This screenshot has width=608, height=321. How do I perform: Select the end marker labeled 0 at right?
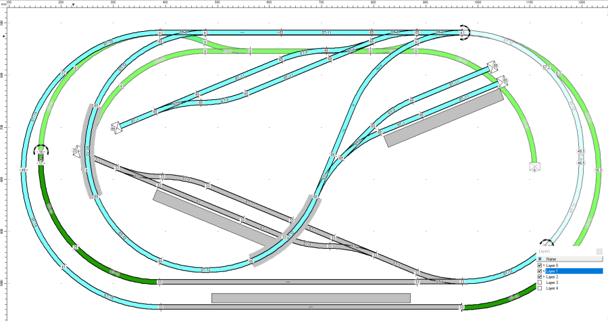click(535, 167)
